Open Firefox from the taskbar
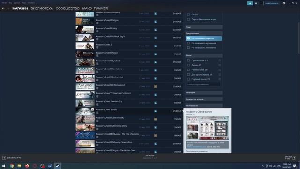This screenshot has width=300, height=169. coord(27,166)
